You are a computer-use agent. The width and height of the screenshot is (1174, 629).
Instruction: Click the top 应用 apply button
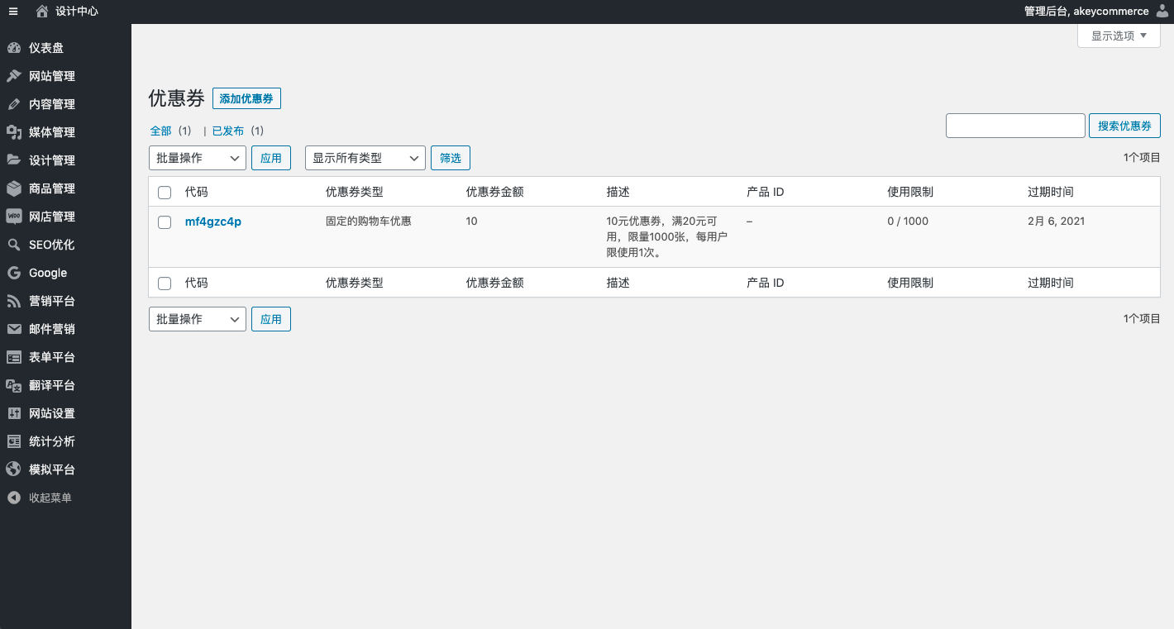coord(271,158)
